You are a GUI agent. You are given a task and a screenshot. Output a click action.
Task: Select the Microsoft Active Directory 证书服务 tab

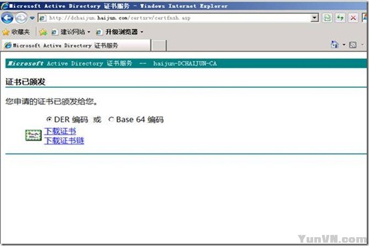(76, 45)
